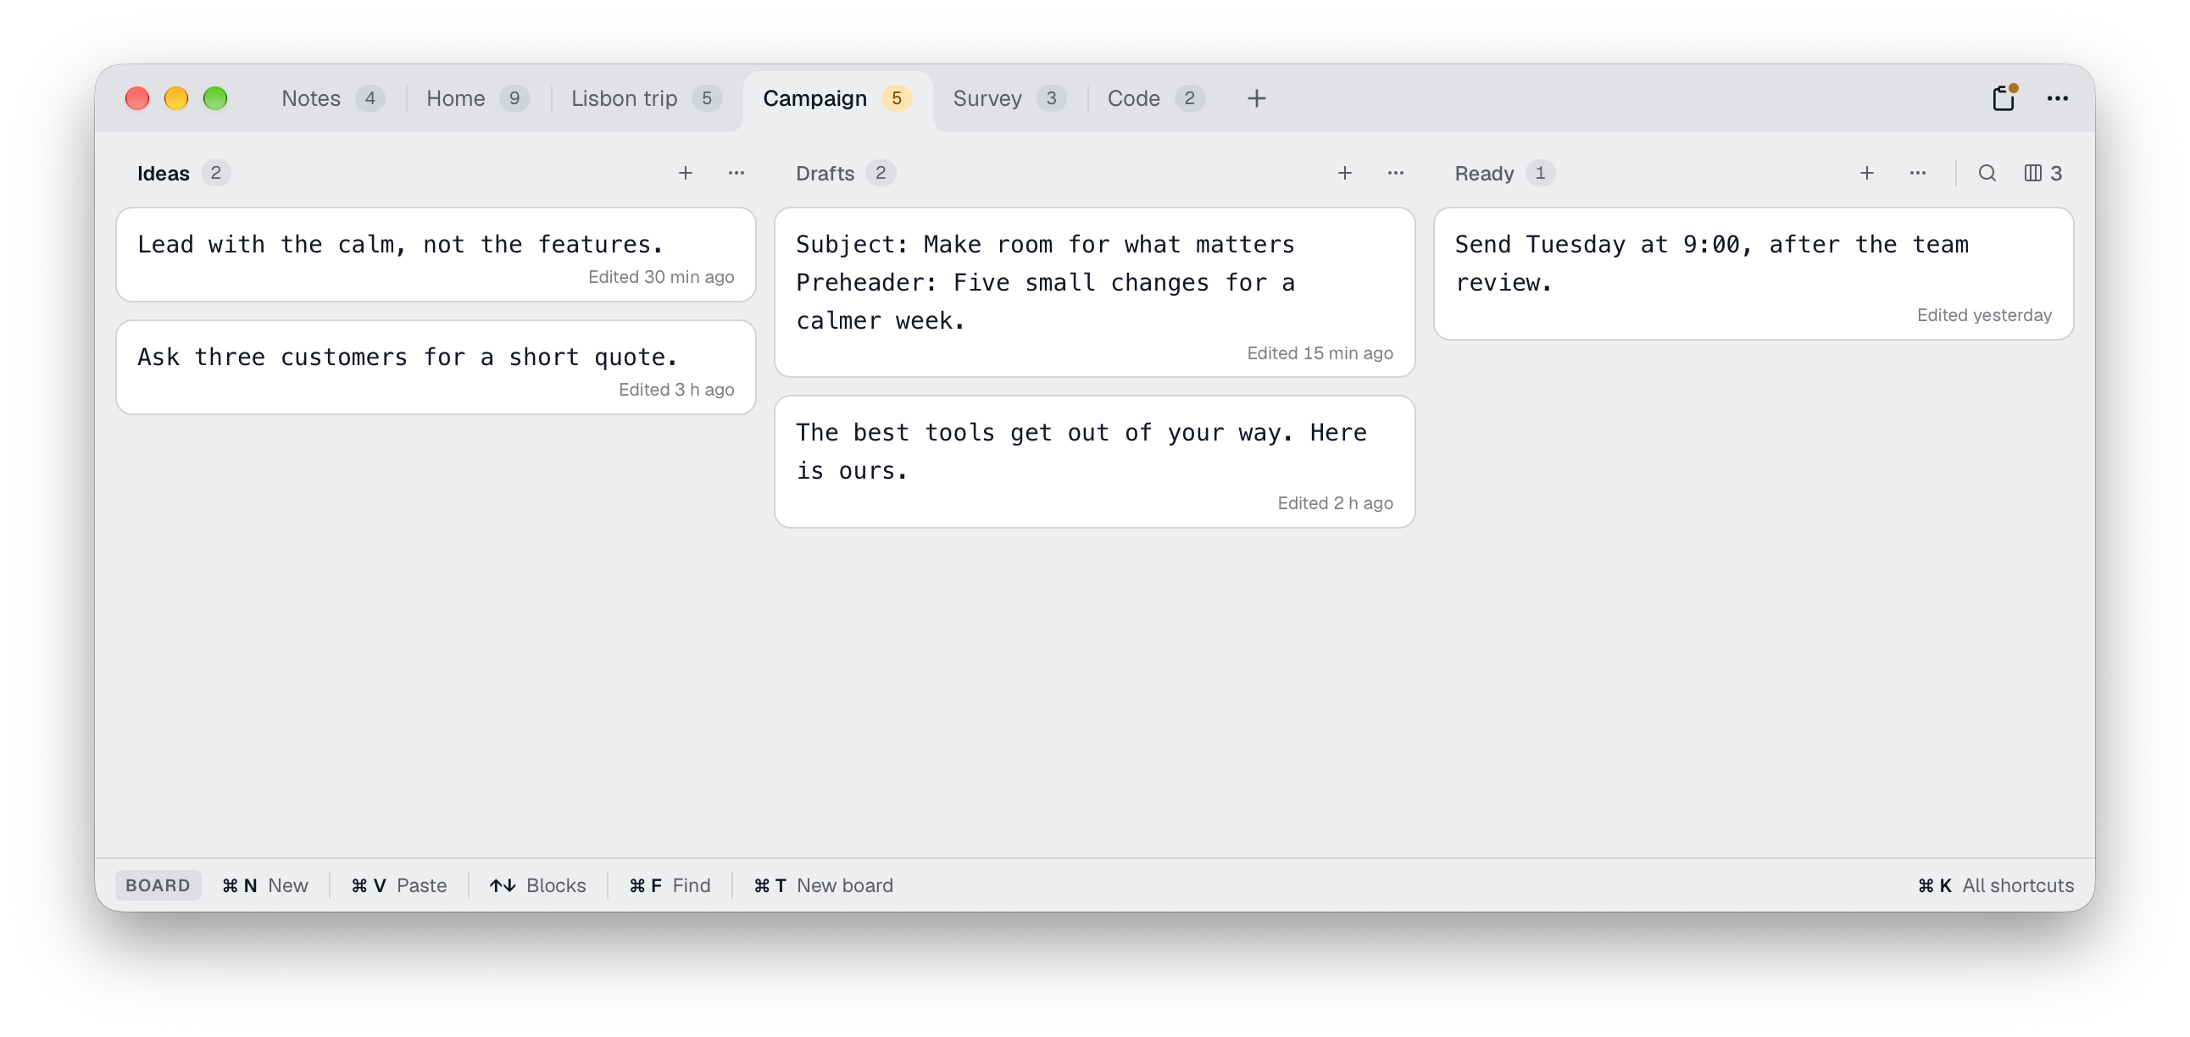This screenshot has width=2190, height=1037.
Task: Add a new card to Drafts column
Action: click(x=1344, y=174)
